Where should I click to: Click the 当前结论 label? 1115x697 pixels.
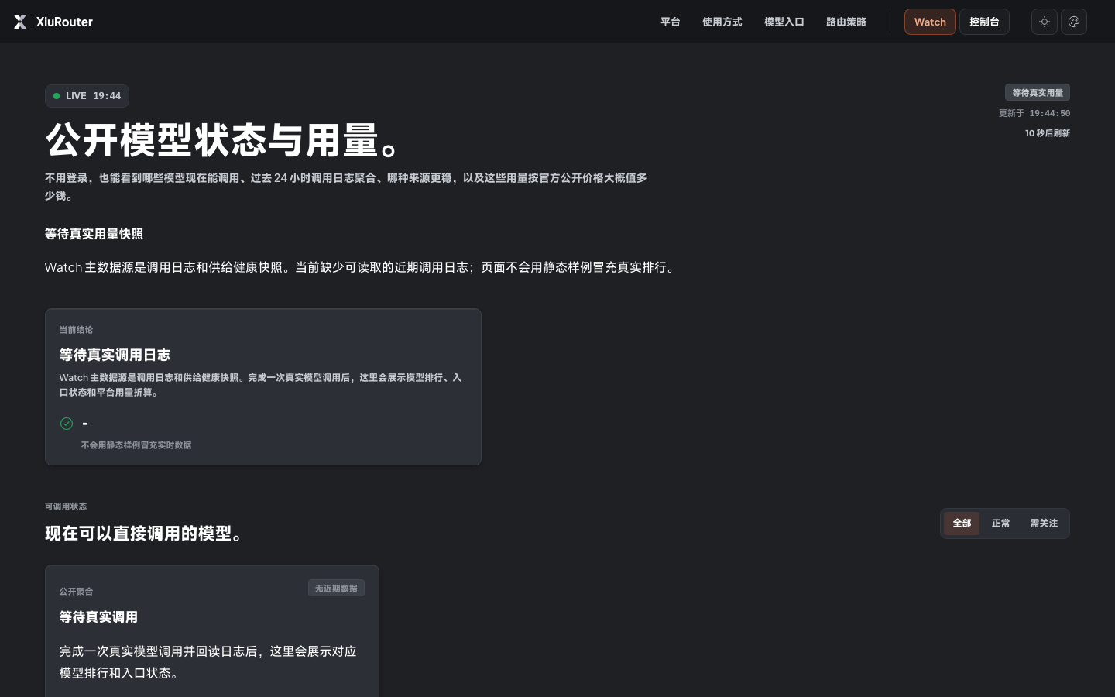tap(76, 330)
